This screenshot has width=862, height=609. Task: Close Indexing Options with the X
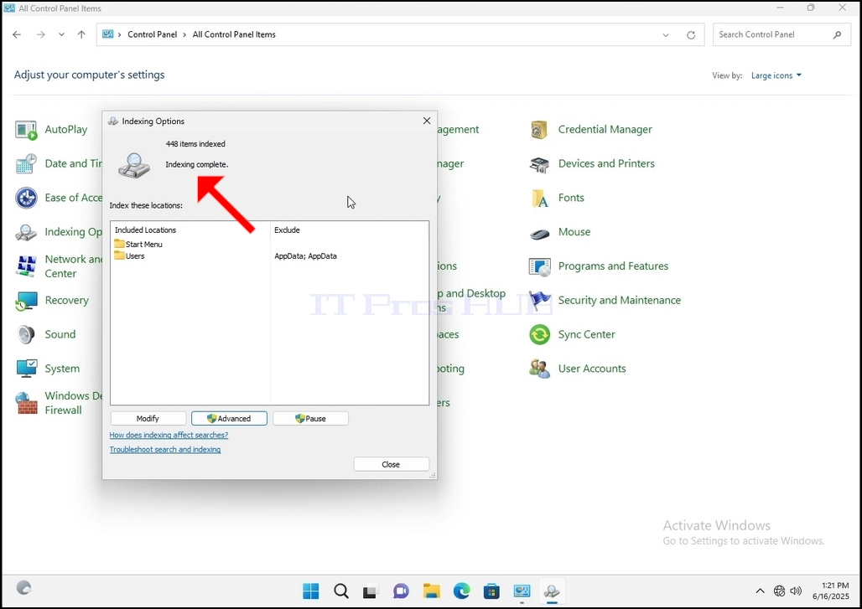coord(427,121)
